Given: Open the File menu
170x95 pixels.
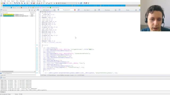Looking at the screenshot, I should (x=2, y=1).
